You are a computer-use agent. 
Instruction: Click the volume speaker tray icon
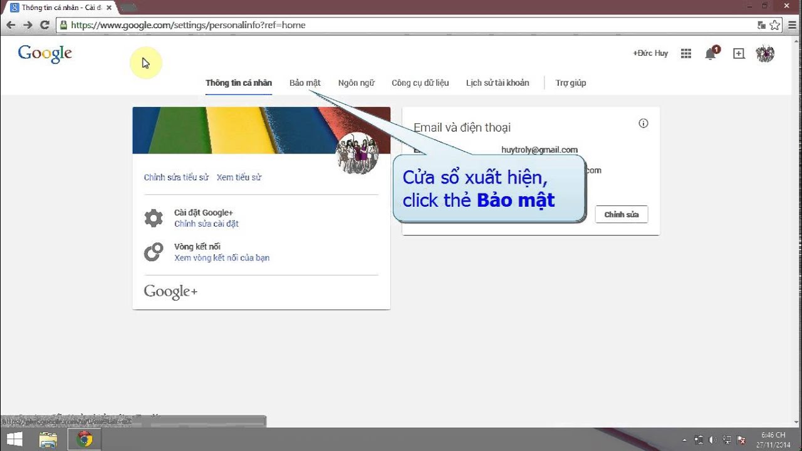(713, 440)
